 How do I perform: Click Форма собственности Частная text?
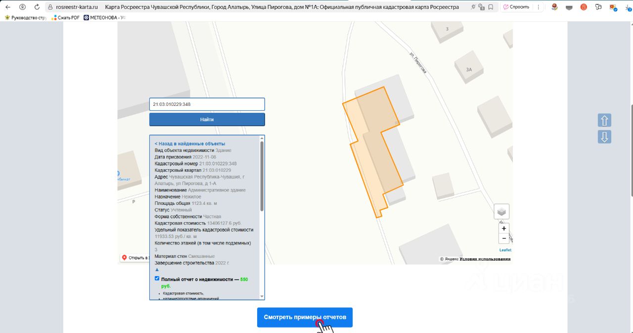coord(188,216)
